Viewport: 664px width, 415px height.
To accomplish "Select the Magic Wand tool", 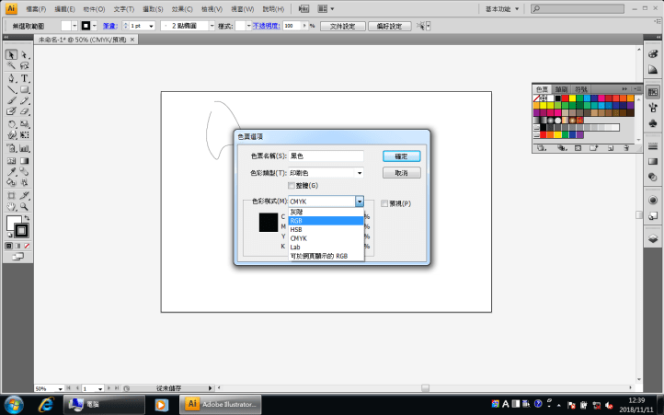I will [11, 66].
